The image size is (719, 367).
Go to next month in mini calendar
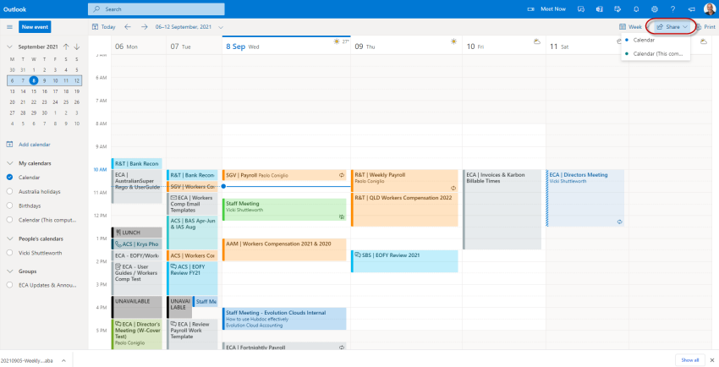coord(77,47)
